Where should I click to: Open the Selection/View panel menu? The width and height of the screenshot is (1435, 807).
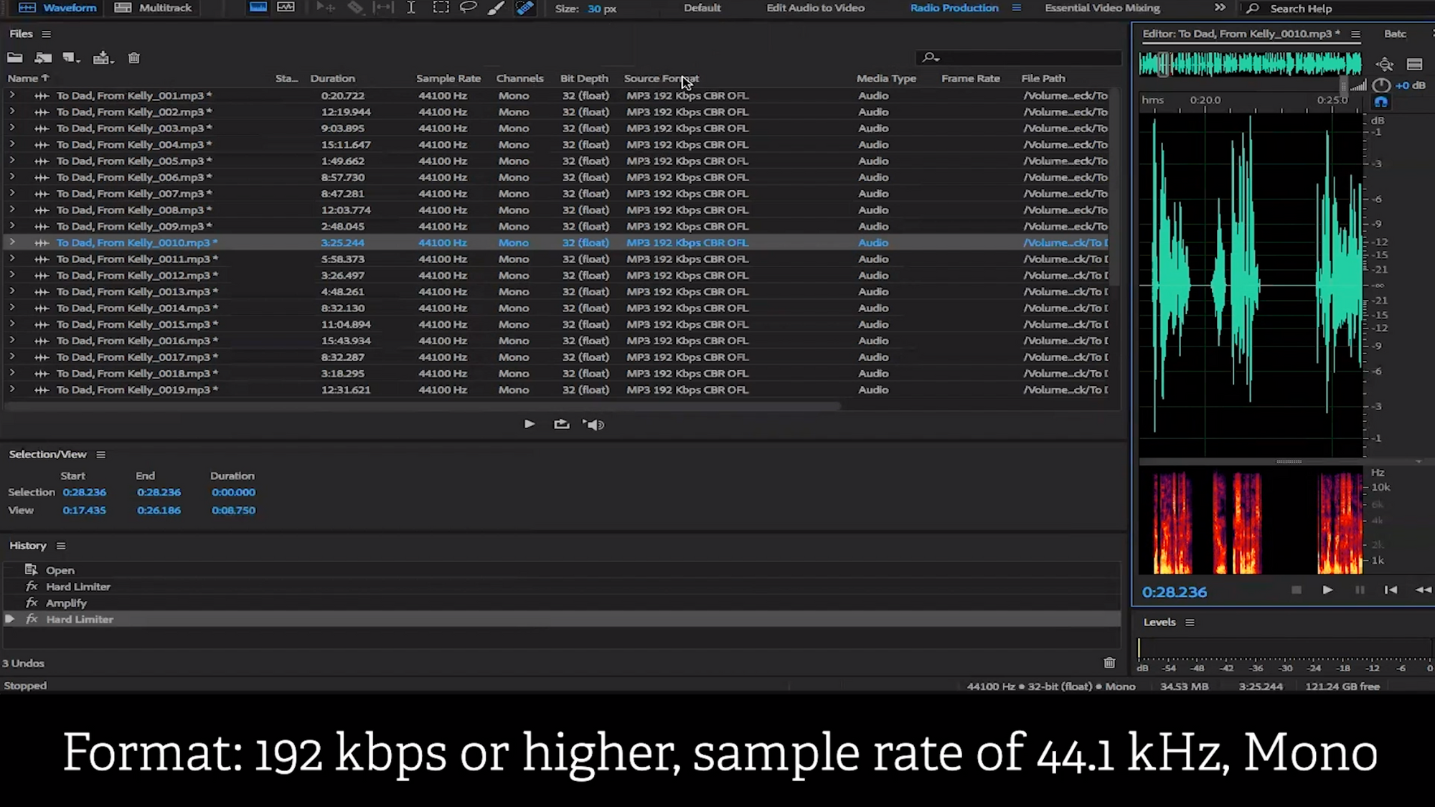click(101, 455)
